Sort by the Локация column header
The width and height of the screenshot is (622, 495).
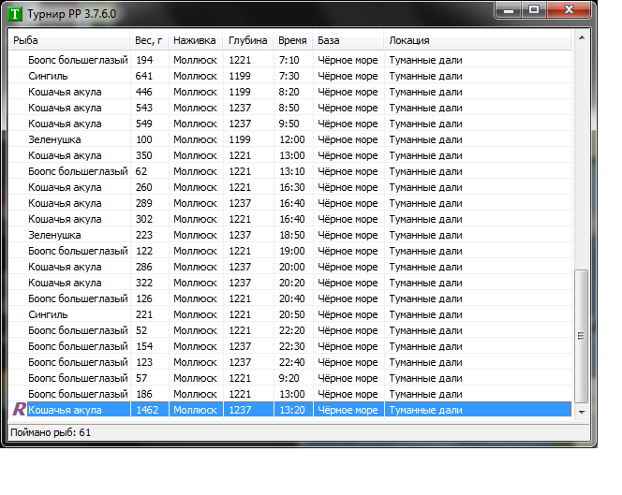click(478, 40)
